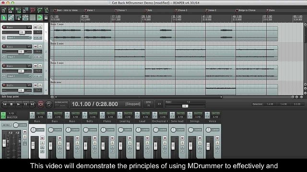The width and height of the screenshot is (307, 172).
Task: Open the FX chain for track 3 Bass
Action: [36, 76]
